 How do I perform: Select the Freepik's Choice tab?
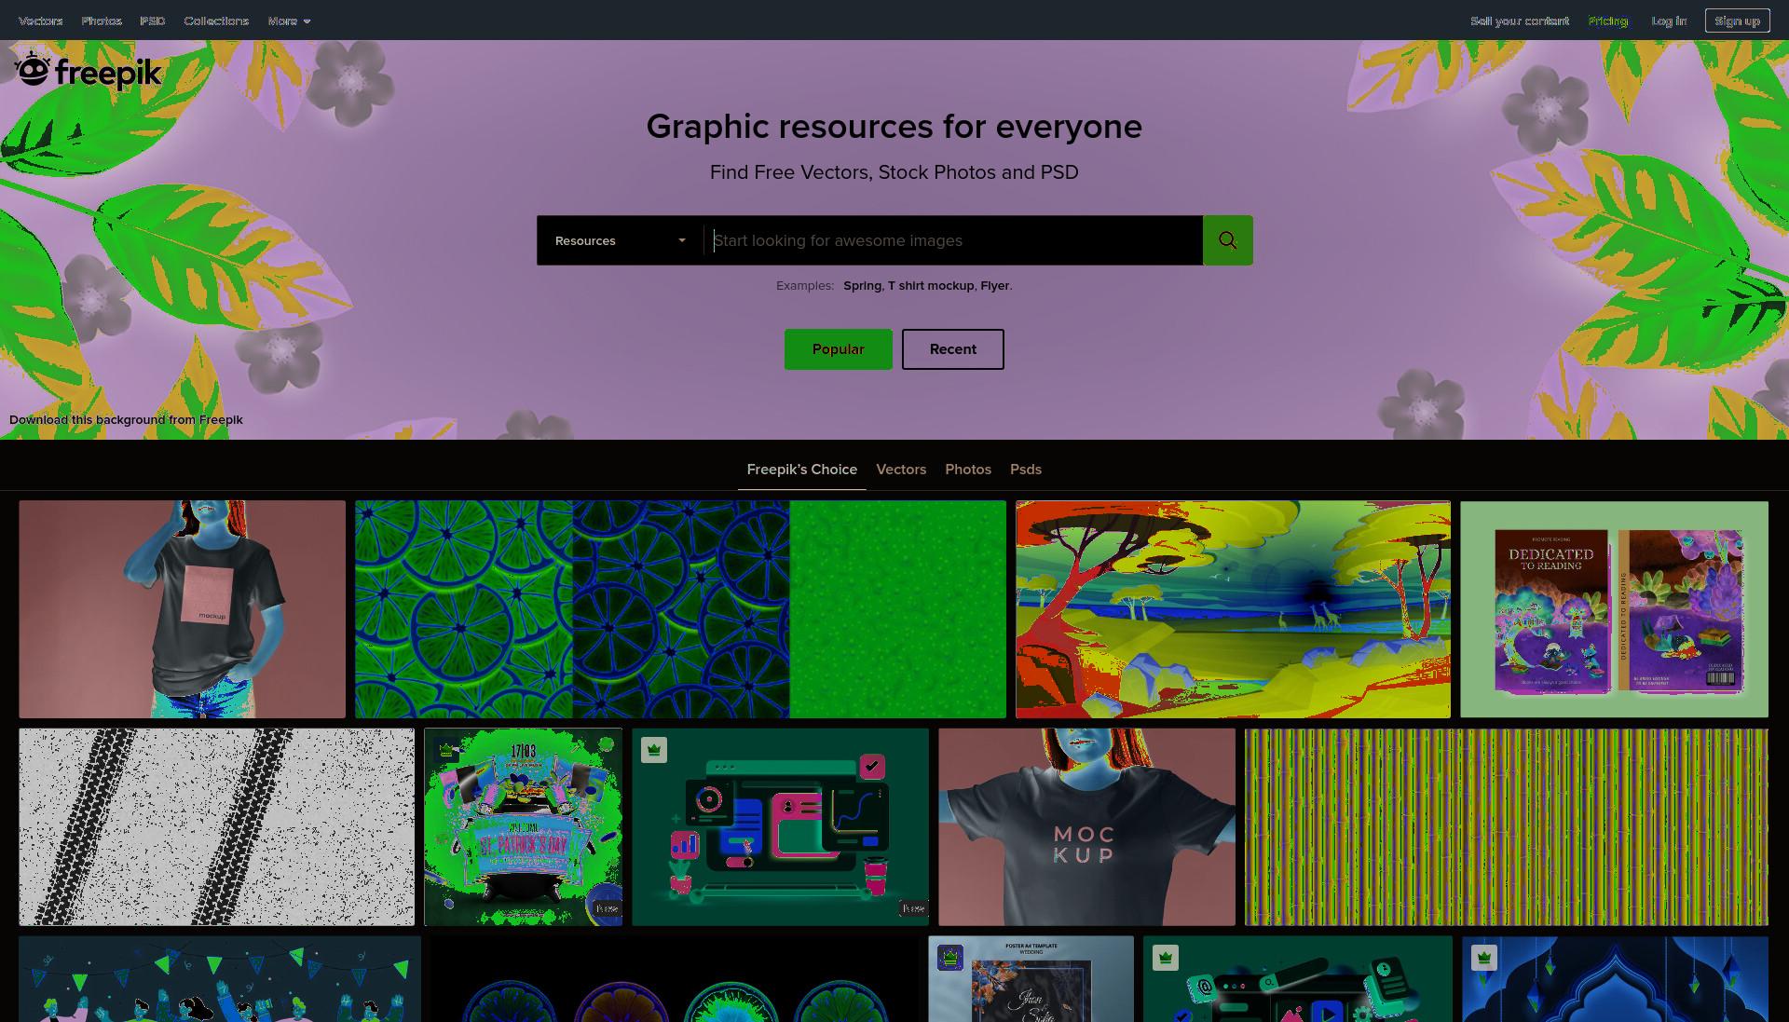[802, 470]
